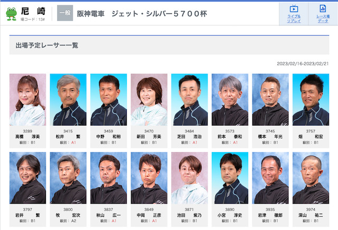Screen dimensions: 338x230
Task: Select racer 3289 高橋淳美 photo
Action: pyautogui.click(x=27, y=100)
